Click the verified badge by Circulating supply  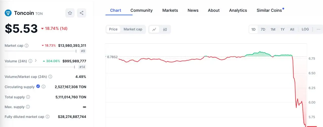click(38, 86)
